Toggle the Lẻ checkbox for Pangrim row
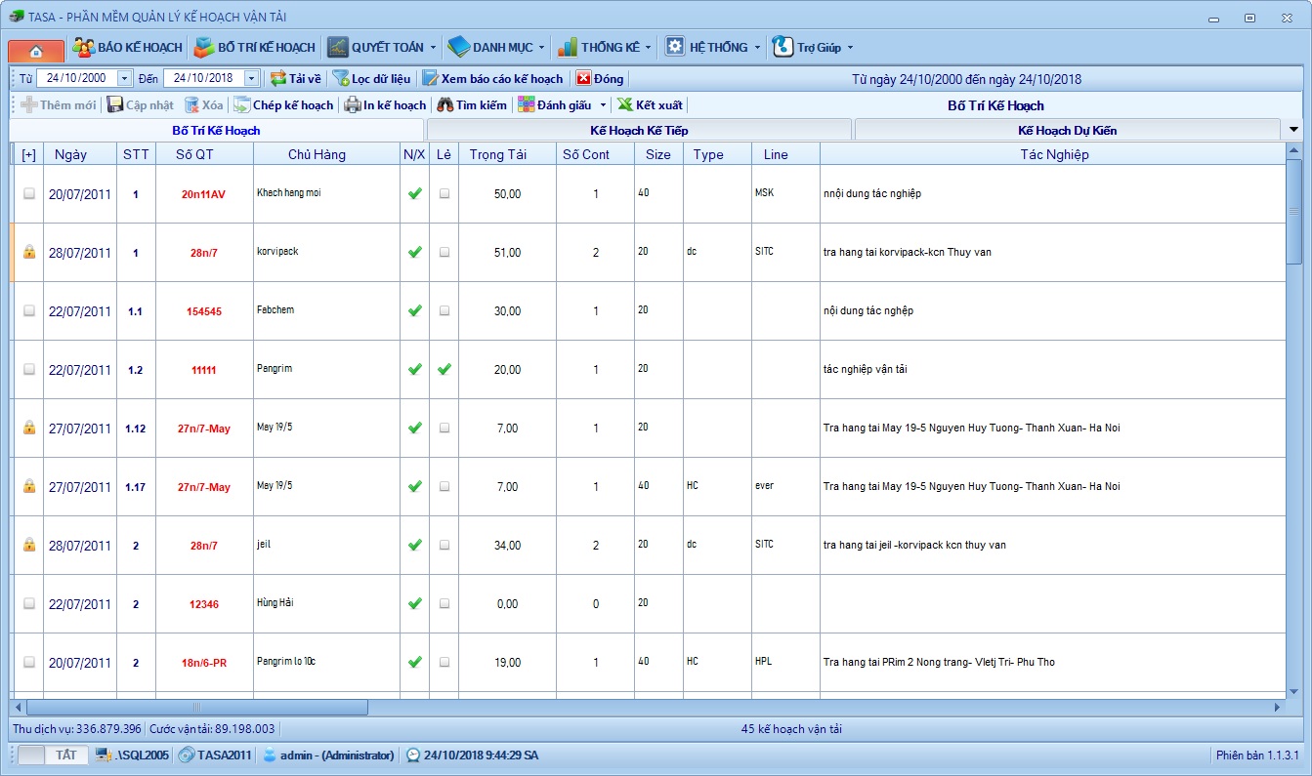1312x776 pixels. point(444,370)
